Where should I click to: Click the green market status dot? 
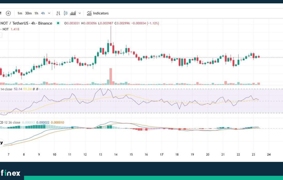point(58,23)
